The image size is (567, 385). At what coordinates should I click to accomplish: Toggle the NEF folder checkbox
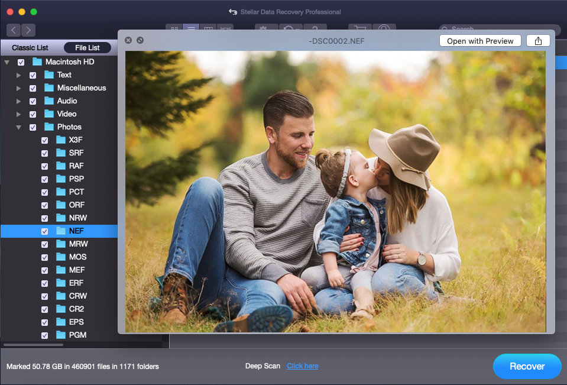44,232
